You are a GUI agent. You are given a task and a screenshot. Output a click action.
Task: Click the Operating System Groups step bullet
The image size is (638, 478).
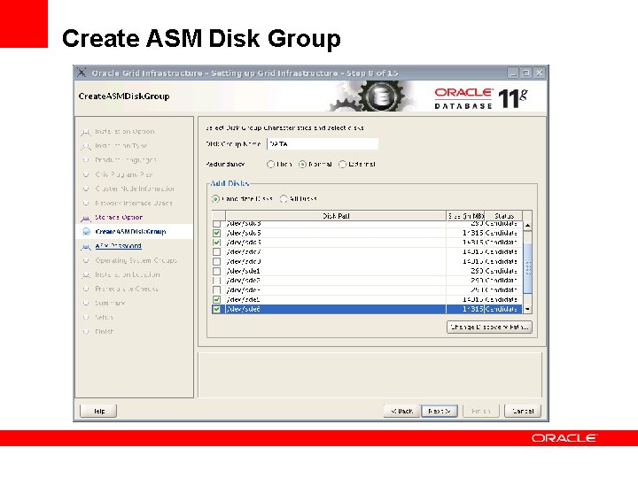point(86,260)
